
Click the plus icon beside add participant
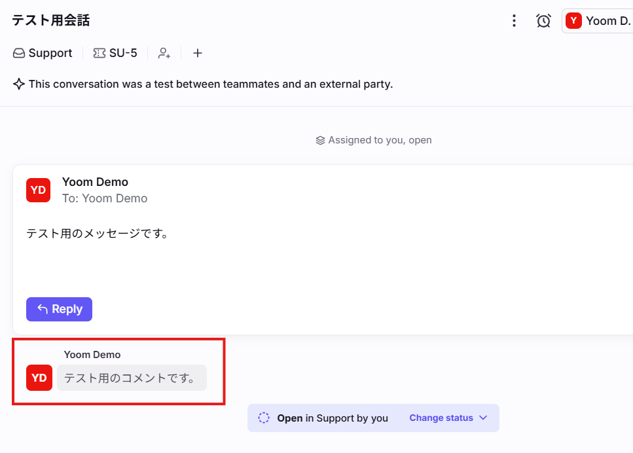(x=198, y=53)
